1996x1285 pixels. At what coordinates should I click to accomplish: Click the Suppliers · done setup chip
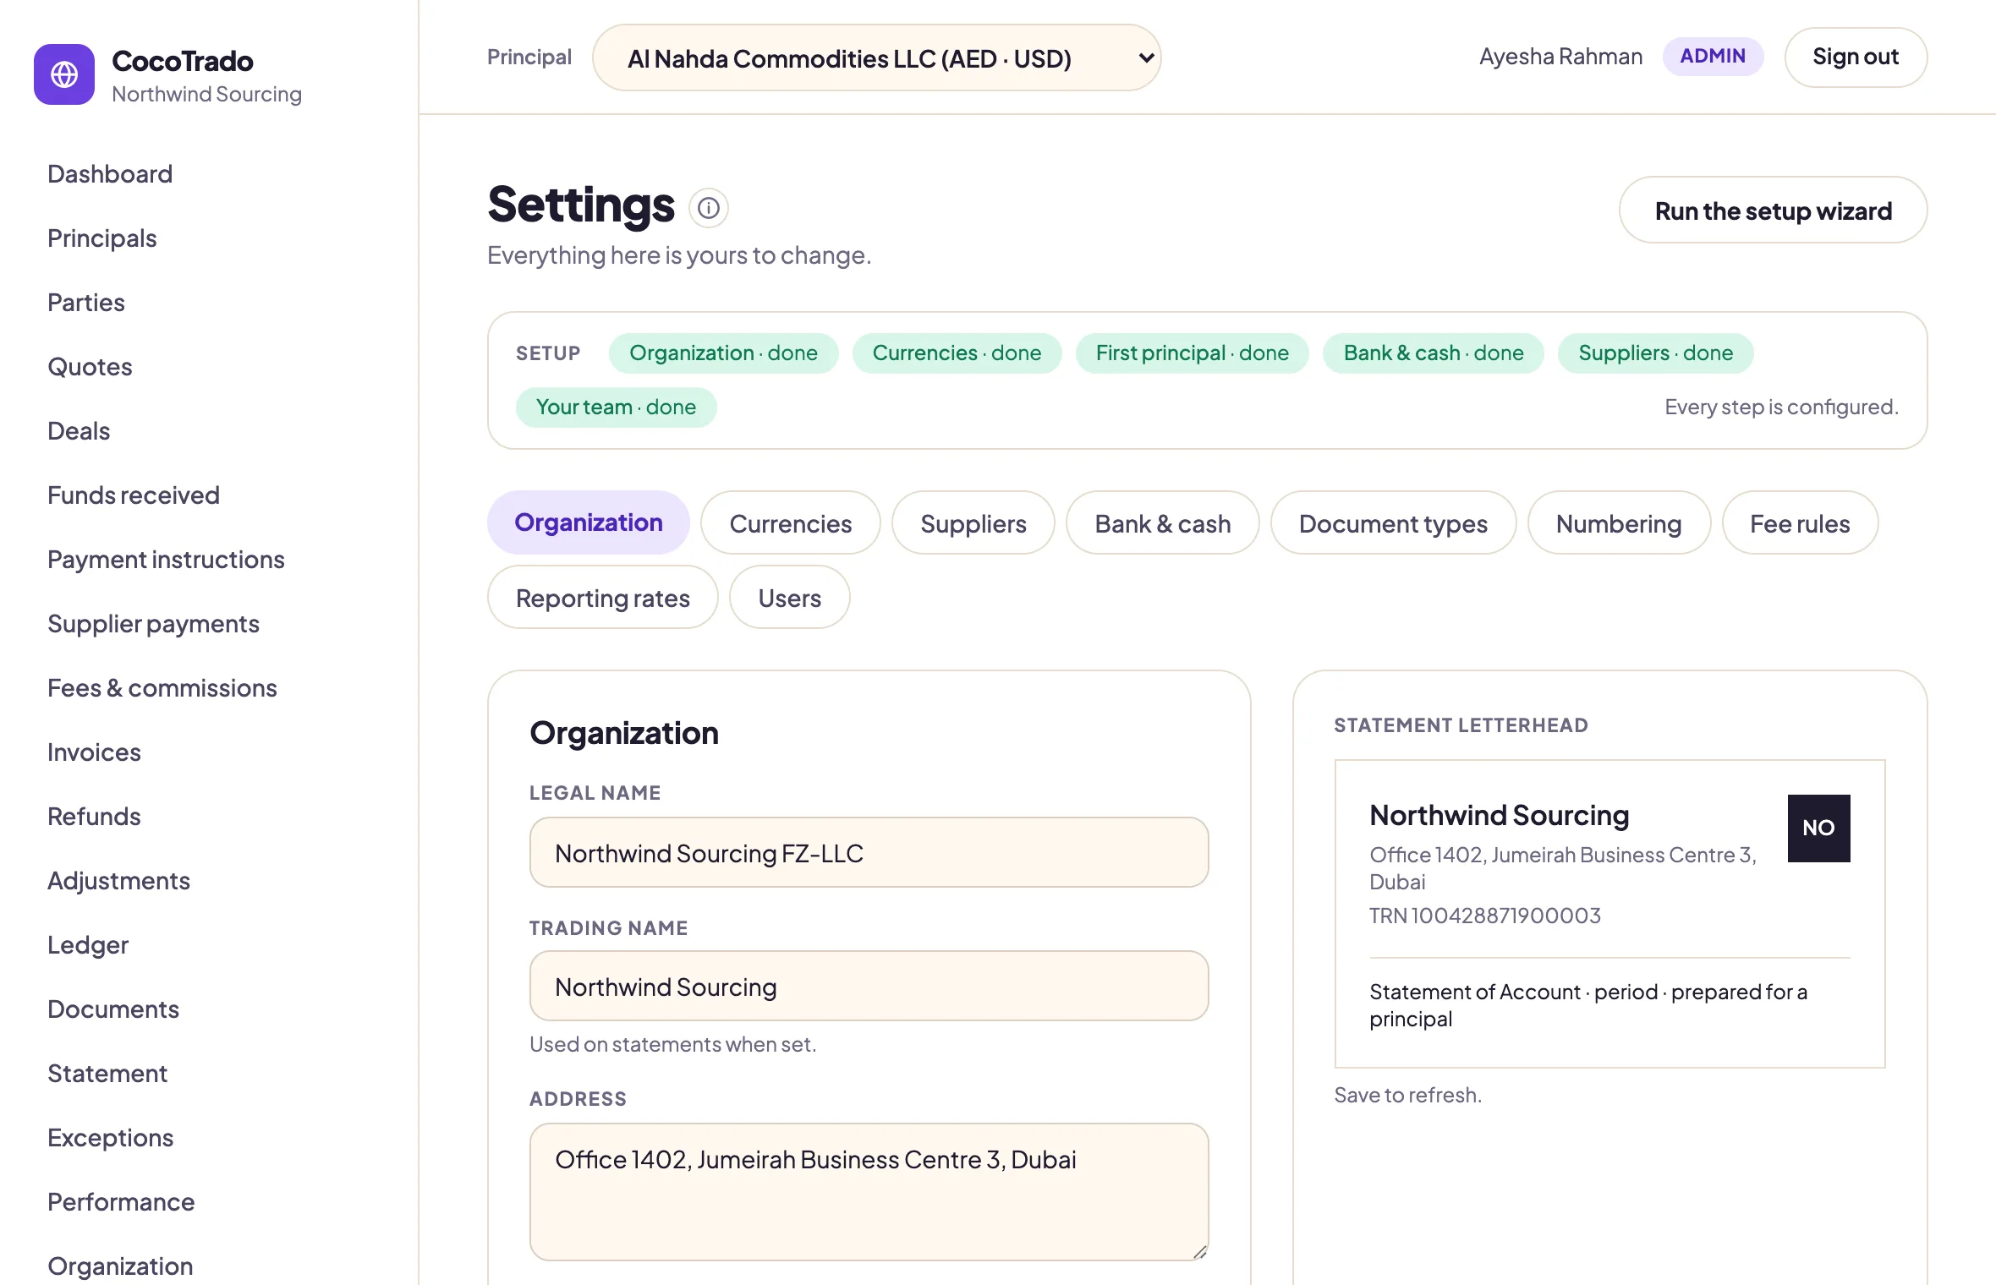pyautogui.click(x=1656, y=353)
